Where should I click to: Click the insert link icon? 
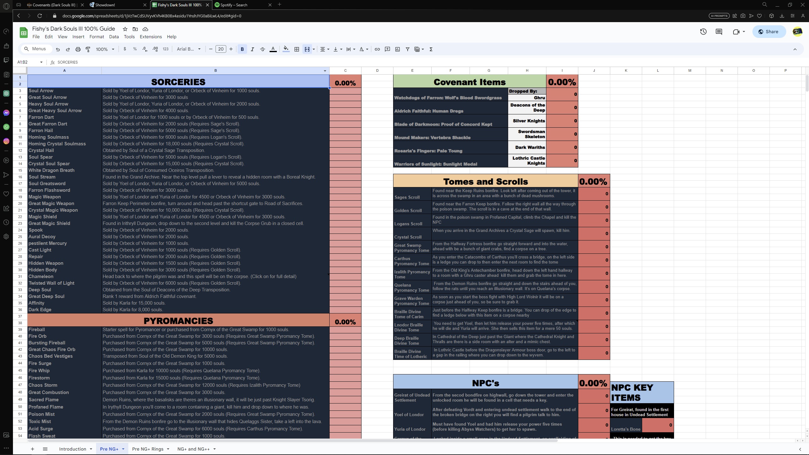377,49
